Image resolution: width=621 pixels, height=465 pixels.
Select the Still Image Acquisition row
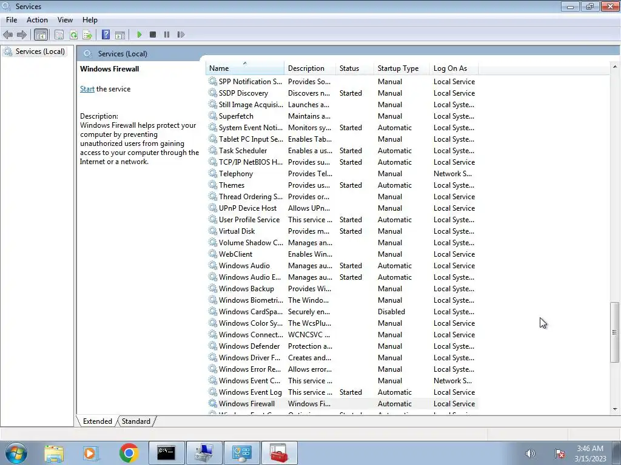342,104
